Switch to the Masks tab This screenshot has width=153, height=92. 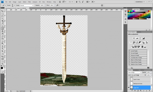click(x=139, y=32)
